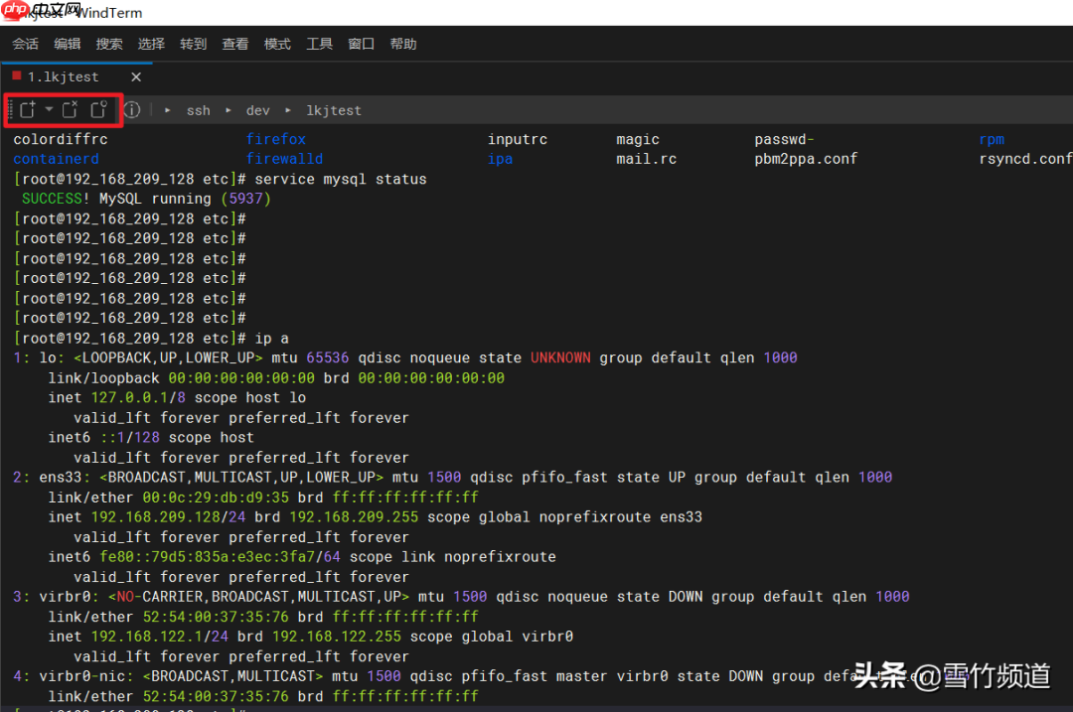Click the broadcast address 192.168.122.255
Viewport: 1073px width, 712px height.
pos(337,637)
